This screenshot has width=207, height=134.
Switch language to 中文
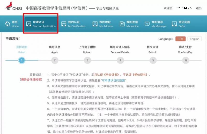180,39
